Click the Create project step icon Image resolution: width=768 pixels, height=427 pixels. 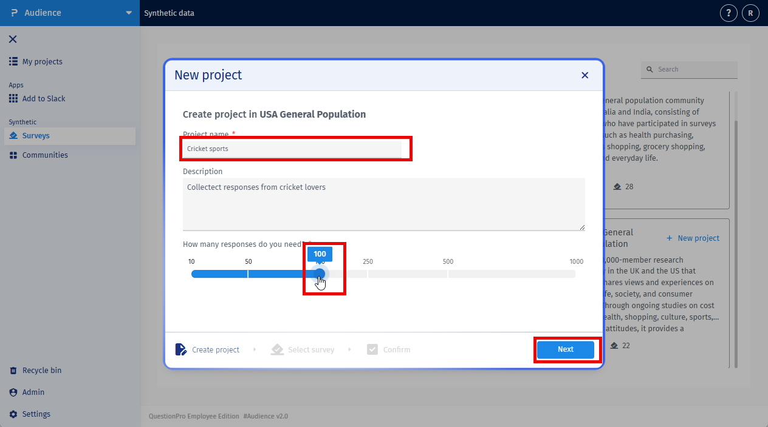click(180, 349)
